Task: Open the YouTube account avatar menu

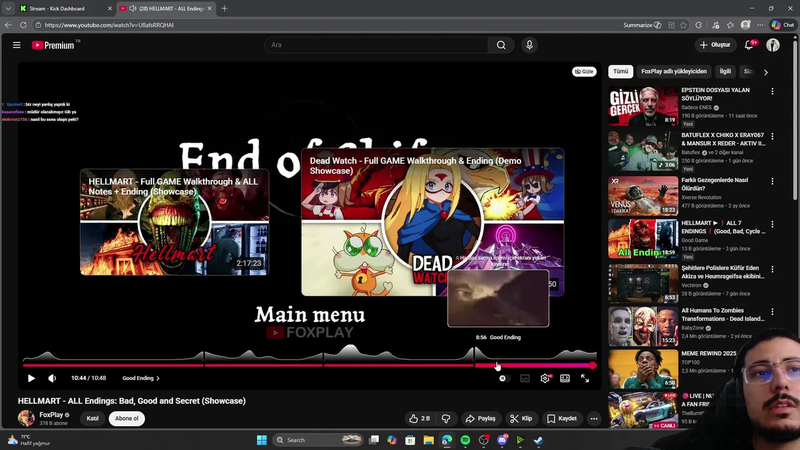Action: 773,45
